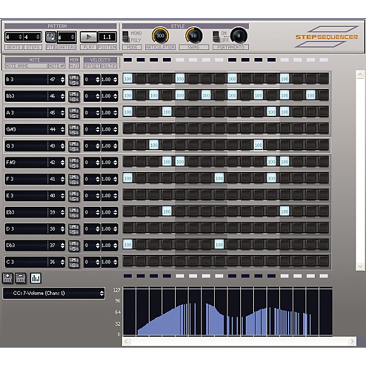The width and height of the screenshot is (366, 366).
Task: Click the left arrow of the controller graph scrollbar
Action: (x=126, y=342)
